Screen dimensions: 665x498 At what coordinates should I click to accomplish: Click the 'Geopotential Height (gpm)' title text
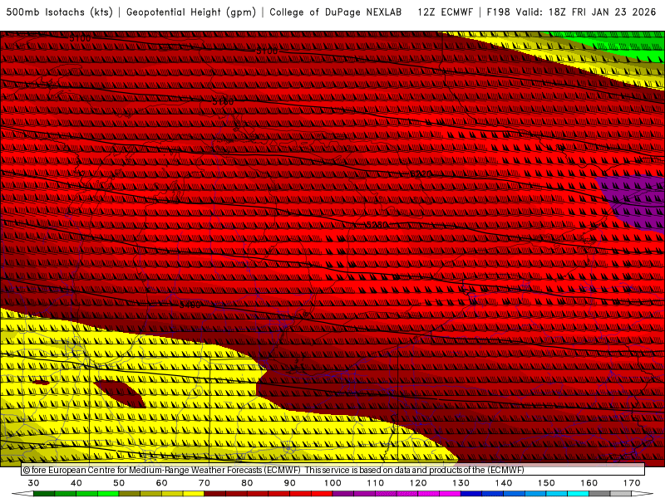[191, 12]
